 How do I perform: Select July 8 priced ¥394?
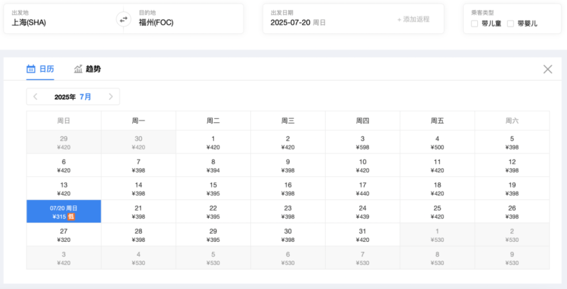pos(213,165)
